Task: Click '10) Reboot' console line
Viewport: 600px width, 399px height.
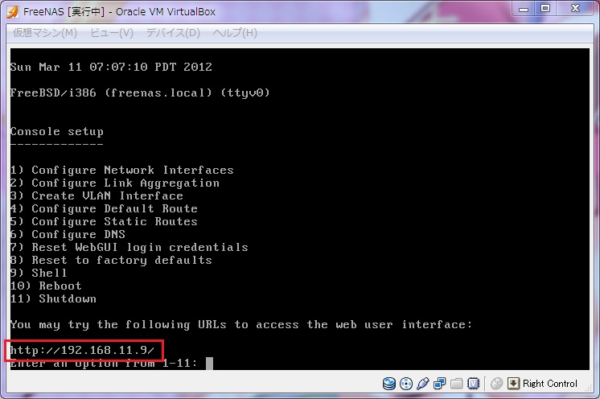Action: click(46, 286)
